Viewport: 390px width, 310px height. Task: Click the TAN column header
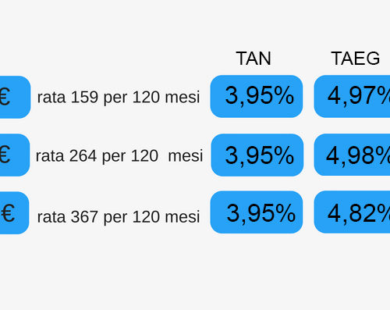[253, 59]
